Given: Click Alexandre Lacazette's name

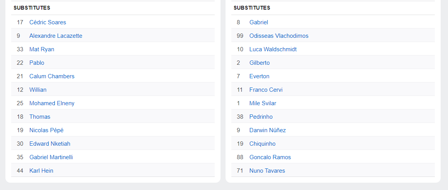Looking at the screenshot, I should (x=56, y=36).
